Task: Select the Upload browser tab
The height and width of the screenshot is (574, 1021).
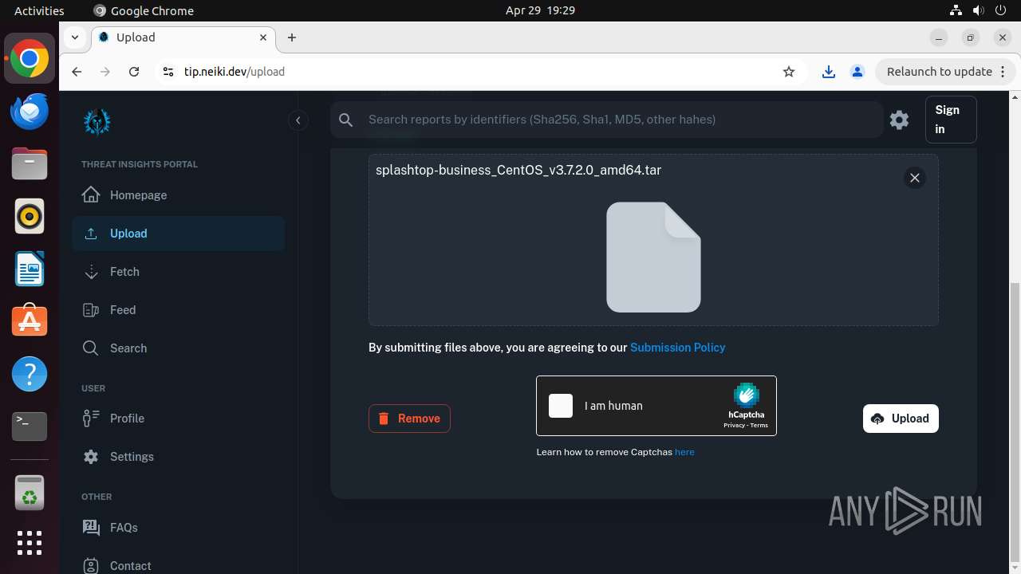Action: (183, 37)
